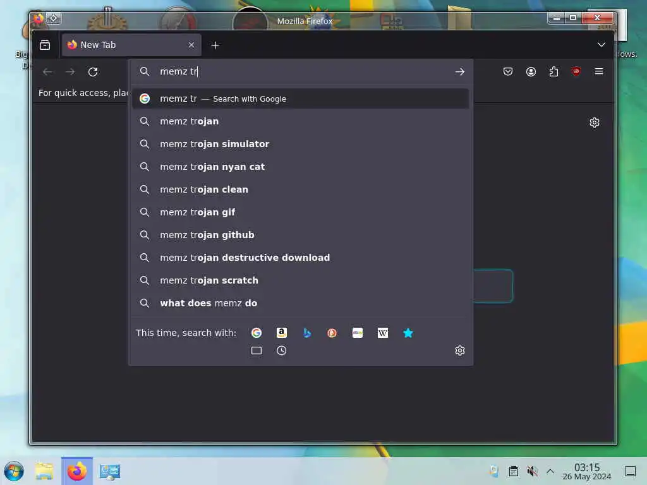Search this time with Amazon
This screenshot has width=647, height=485.
point(281,333)
